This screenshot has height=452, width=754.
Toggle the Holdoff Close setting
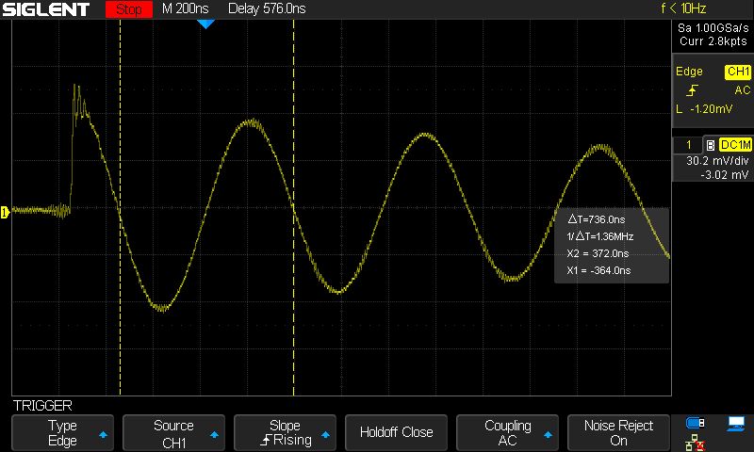coord(396,432)
